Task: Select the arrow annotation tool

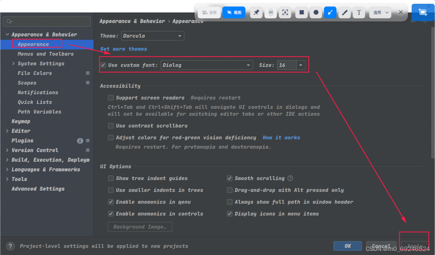Action: pyautogui.click(x=330, y=13)
